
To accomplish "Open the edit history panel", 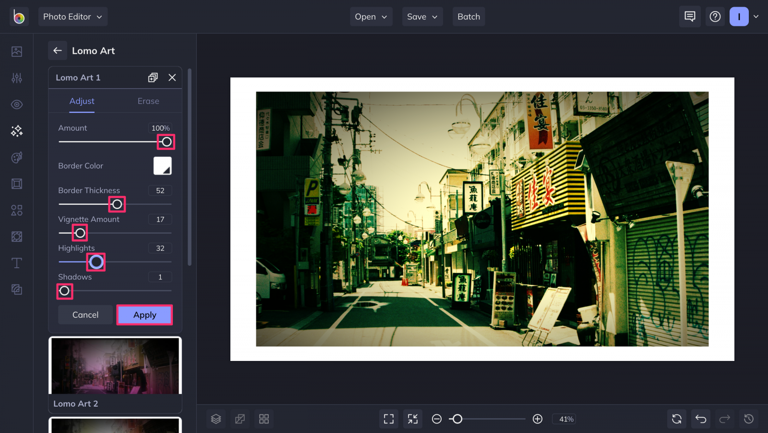I will [x=749, y=419].
